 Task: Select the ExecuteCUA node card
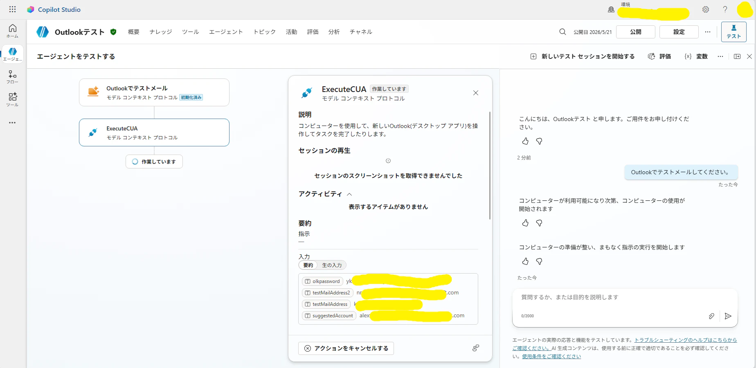154,132
